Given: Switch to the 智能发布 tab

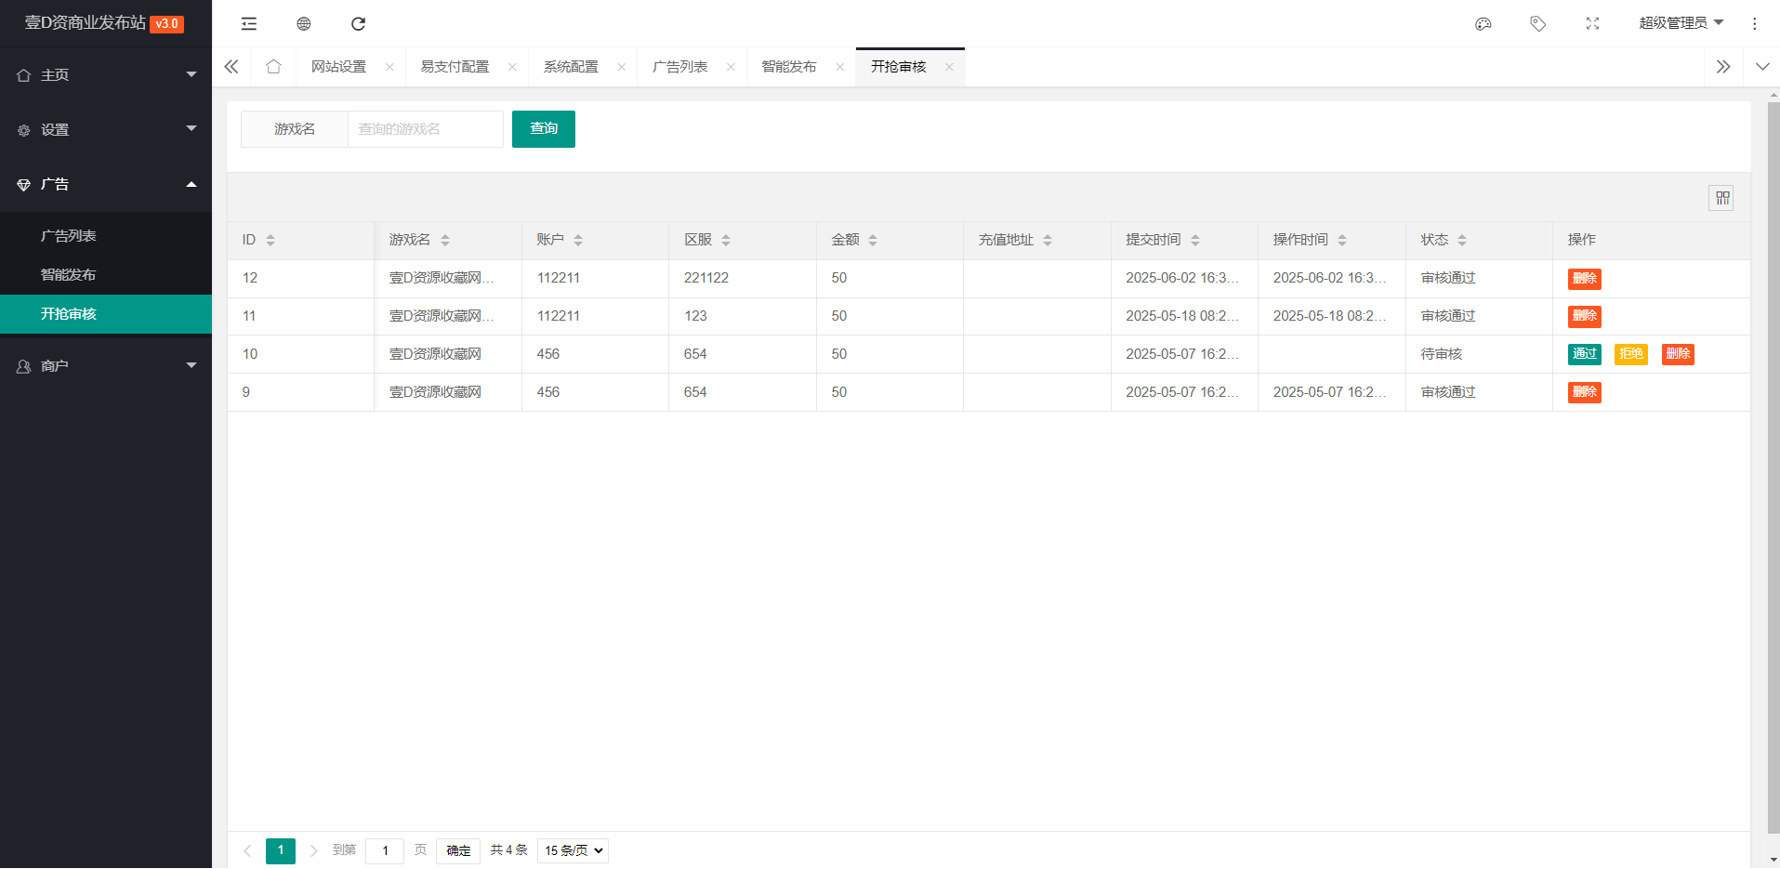Looking at the screenshot, I should click(x=789, y=67).
